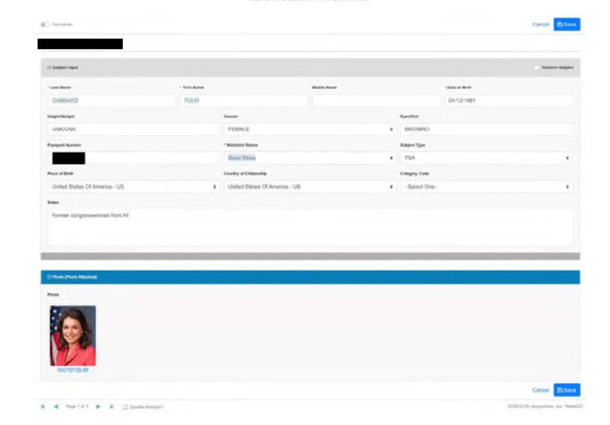
Task: Jump to the last page in pagination
Action: tap(112, 406)
